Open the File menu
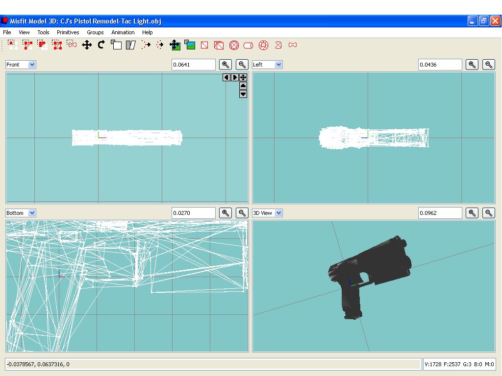This screenshot has height=376, width=502. pyautogui.click(x=7, y=32)
